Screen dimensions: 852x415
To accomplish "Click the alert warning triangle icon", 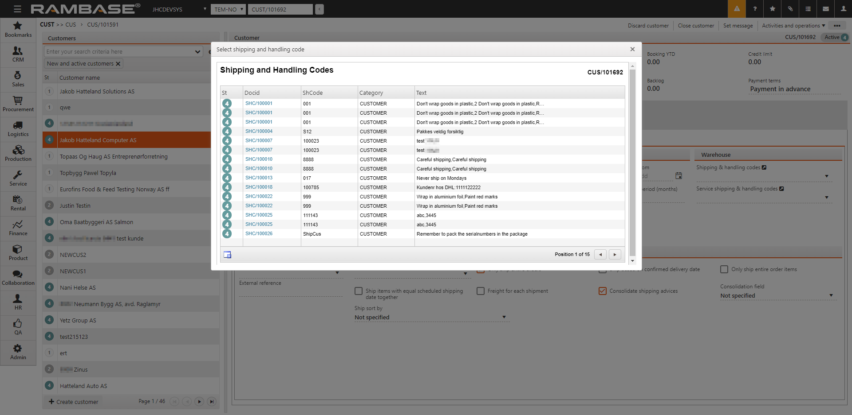I will 737,9.
